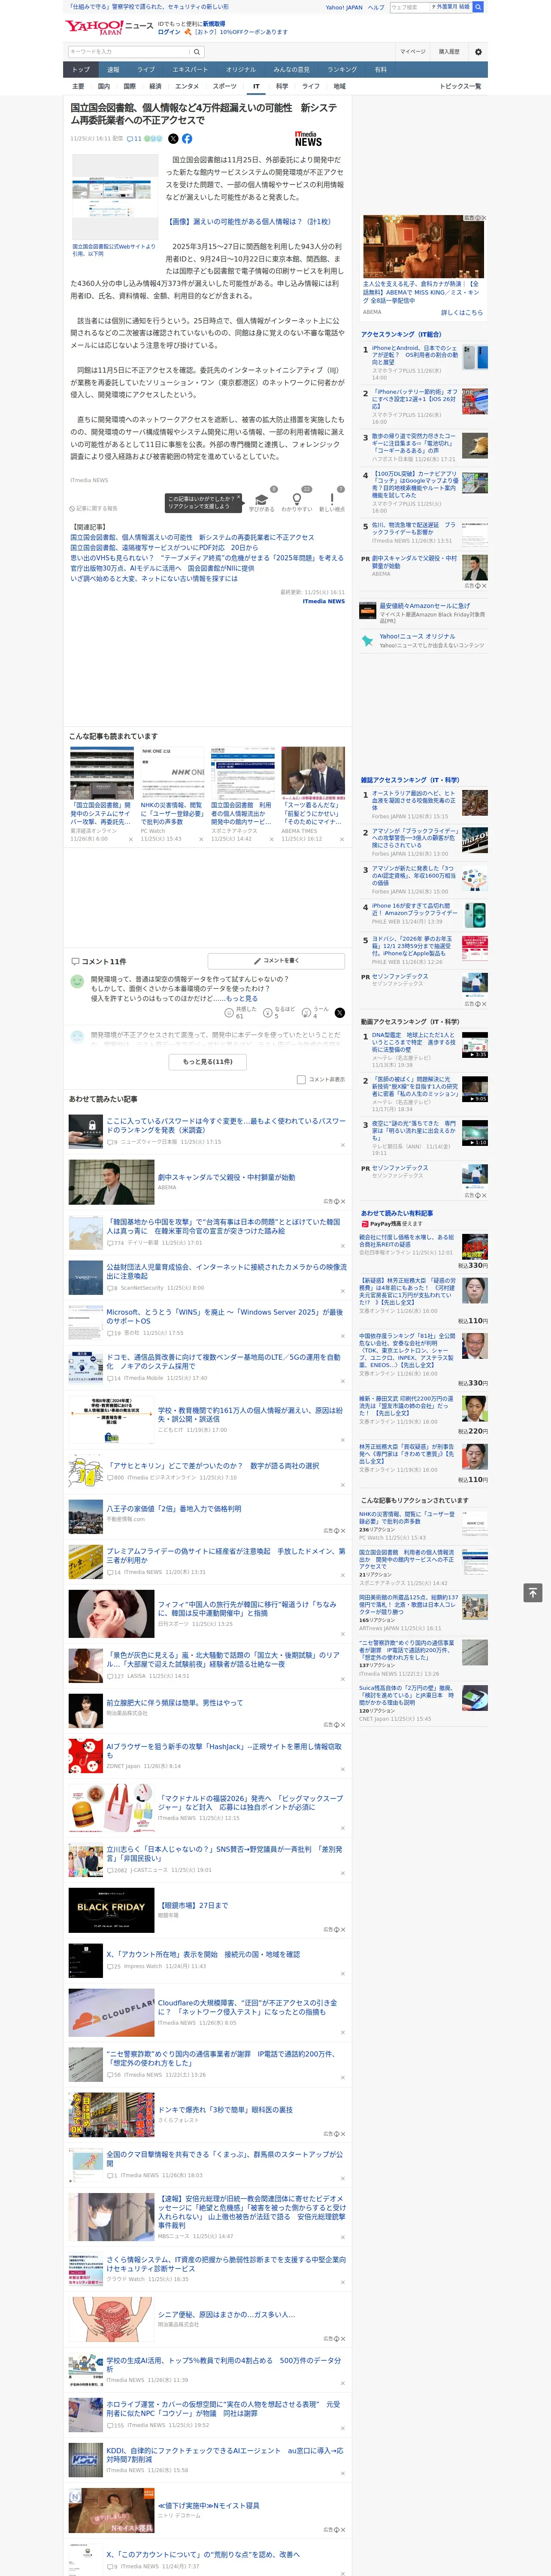Open ドコモ 通信品質改善 article
551x2576 pixels.
[223, 1361]
